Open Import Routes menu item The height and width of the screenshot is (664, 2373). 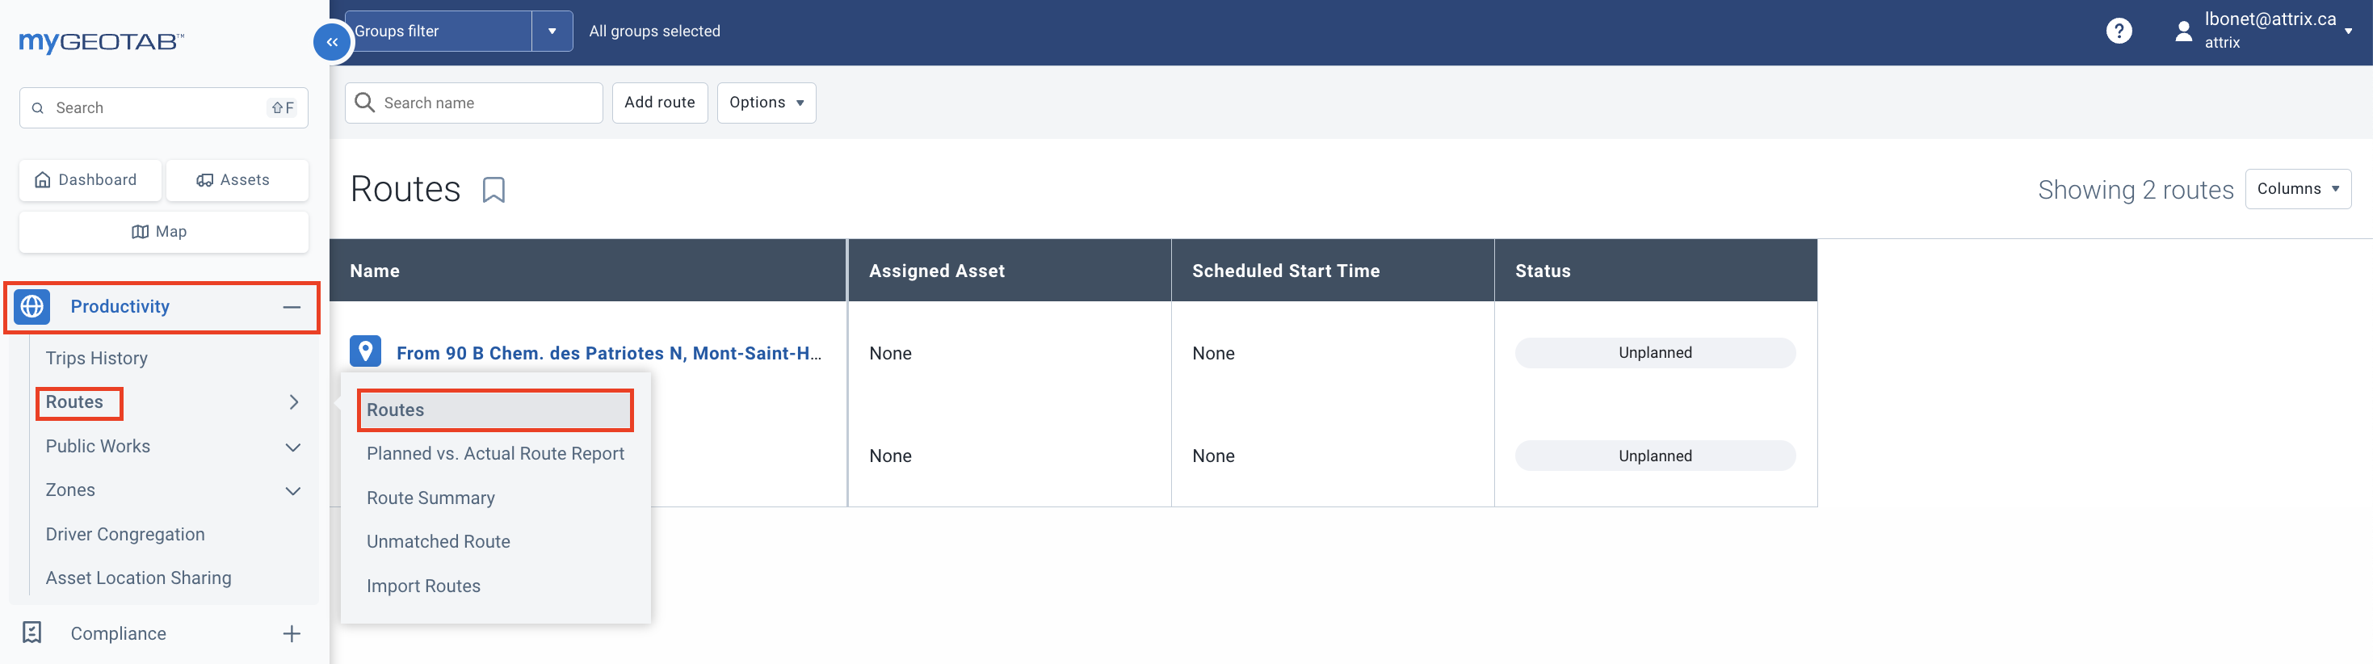pyautogui.click(x=424, y=586)
